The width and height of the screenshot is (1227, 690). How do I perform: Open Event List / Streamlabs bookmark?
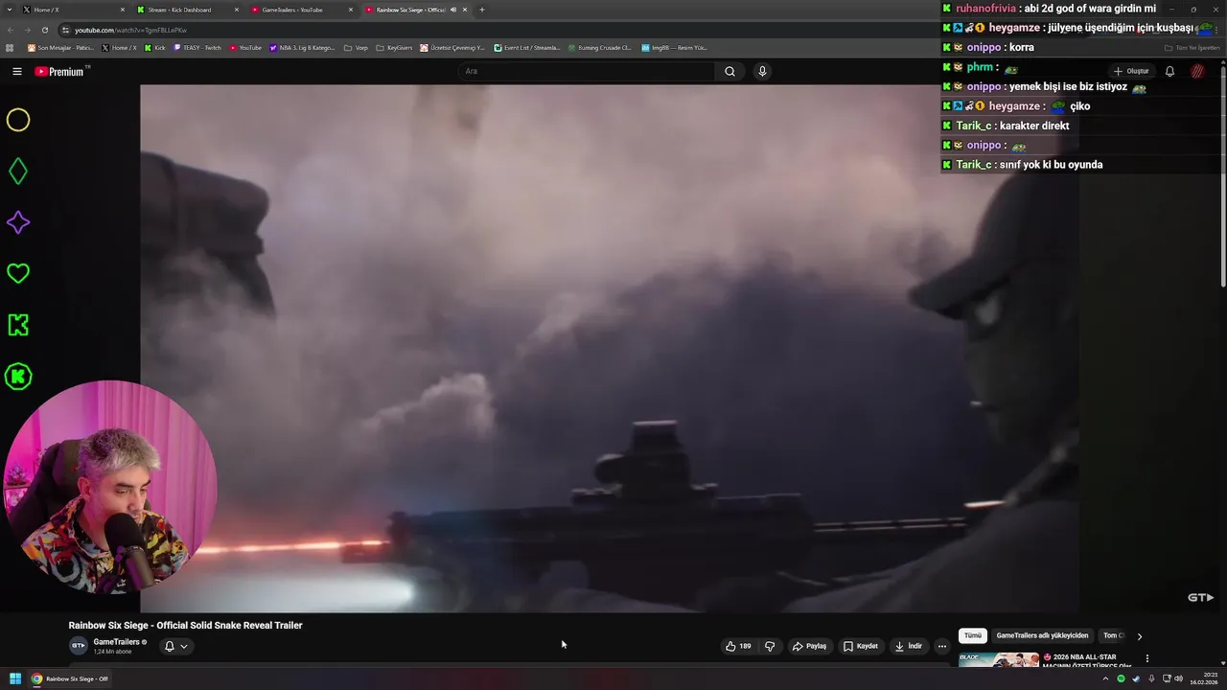tap(528, 47)
